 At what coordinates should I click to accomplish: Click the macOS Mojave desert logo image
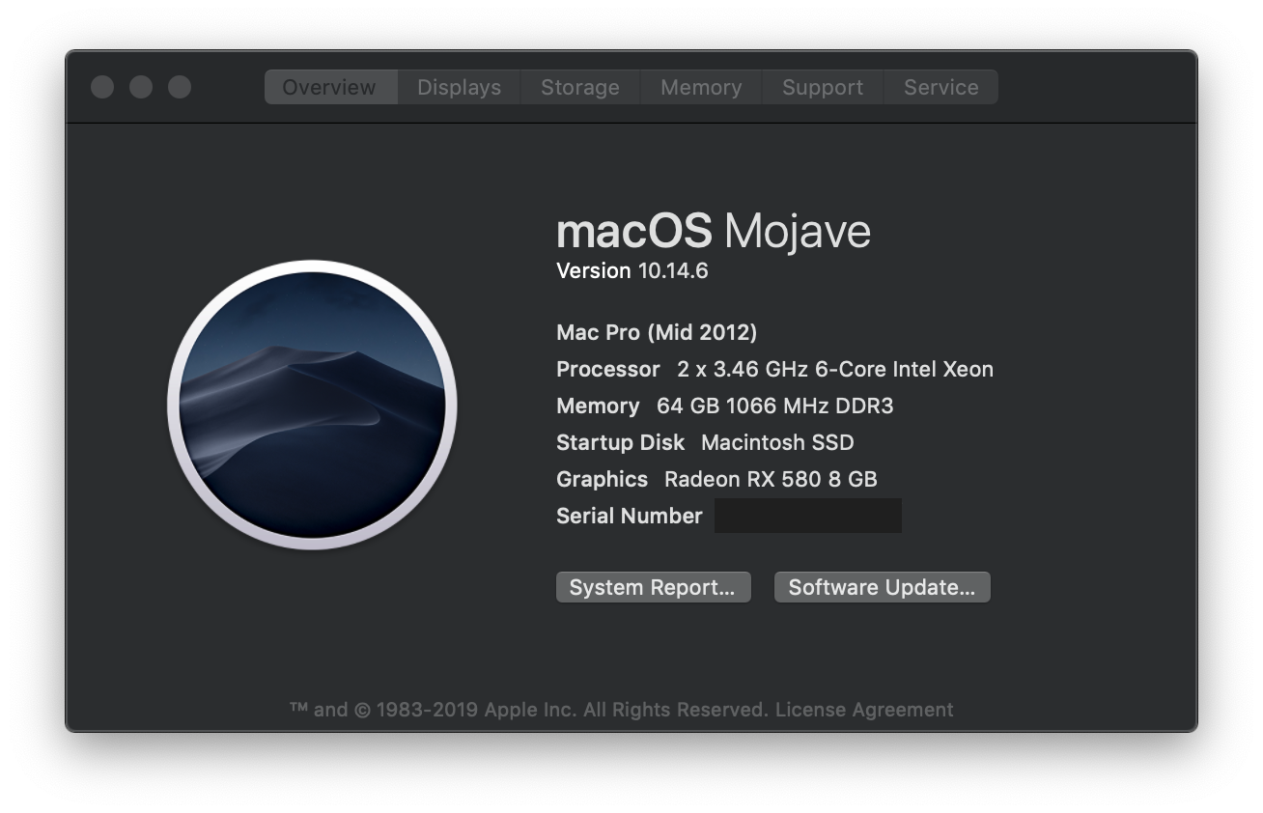[x=312, y=405]
